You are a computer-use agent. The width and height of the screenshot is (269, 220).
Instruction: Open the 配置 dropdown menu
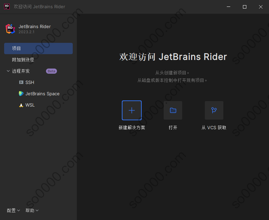click(13, 210)
